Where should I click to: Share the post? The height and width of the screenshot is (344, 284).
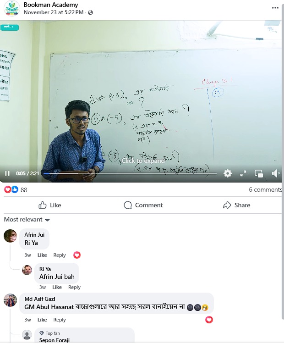point(236,205)
